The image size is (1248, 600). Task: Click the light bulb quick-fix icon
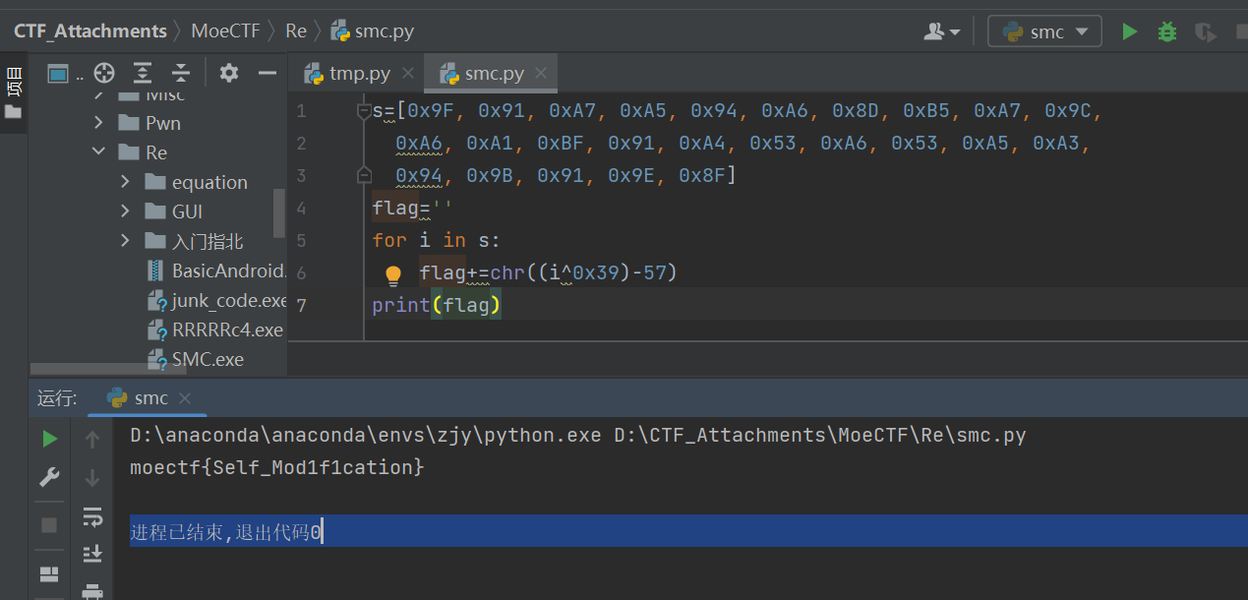coord(393,273)
